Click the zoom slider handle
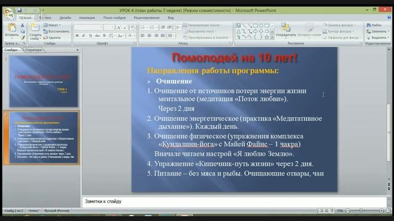Viewport: 394px width, 221px height. (361, 211)
